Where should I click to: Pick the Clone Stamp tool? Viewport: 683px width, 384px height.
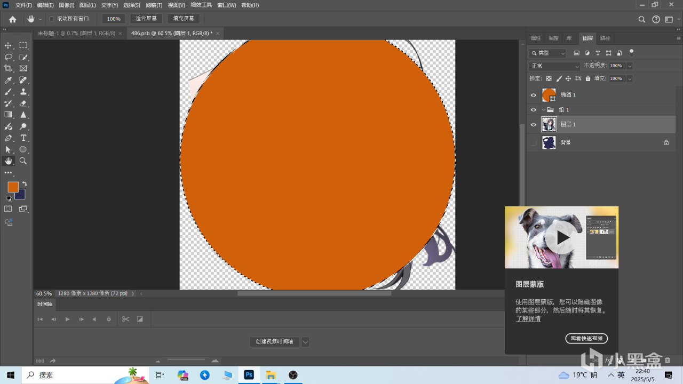(x=23, y=92)
